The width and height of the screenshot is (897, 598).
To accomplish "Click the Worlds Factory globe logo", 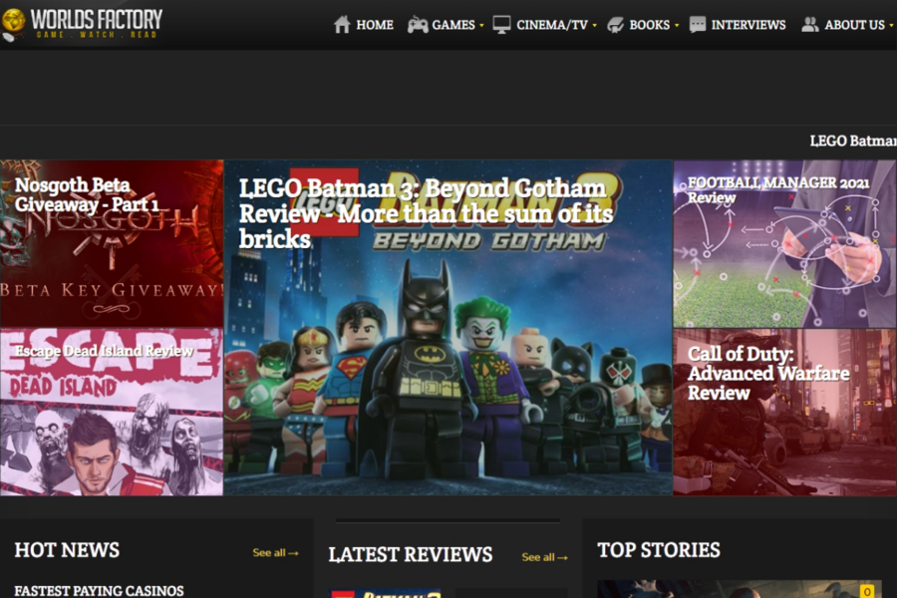I will [x=14, y=23].
